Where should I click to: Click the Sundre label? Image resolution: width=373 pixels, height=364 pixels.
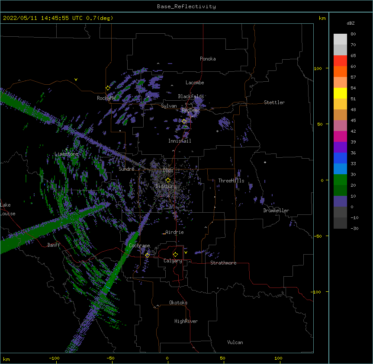pyautogui.click(x=126, y=169)
